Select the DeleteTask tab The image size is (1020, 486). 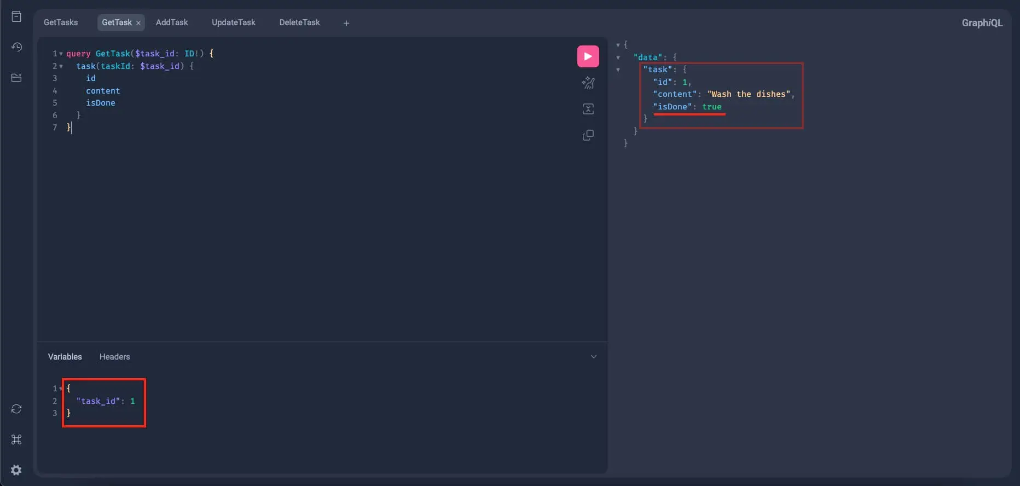(299, 22)
